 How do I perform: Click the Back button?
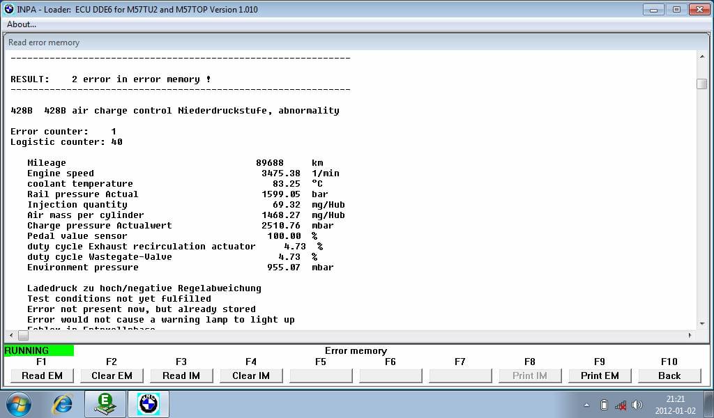coord(669,376)
